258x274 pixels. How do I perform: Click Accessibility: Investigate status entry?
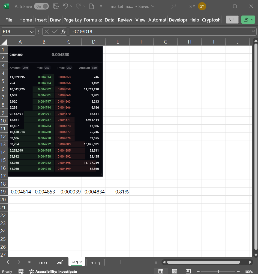point(53,271)
